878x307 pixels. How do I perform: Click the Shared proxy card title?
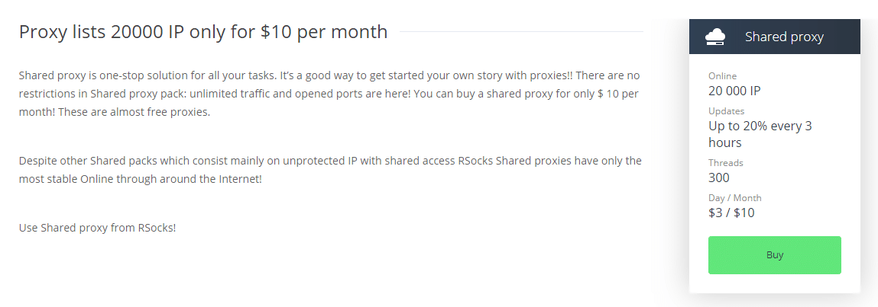pos(784,37)
